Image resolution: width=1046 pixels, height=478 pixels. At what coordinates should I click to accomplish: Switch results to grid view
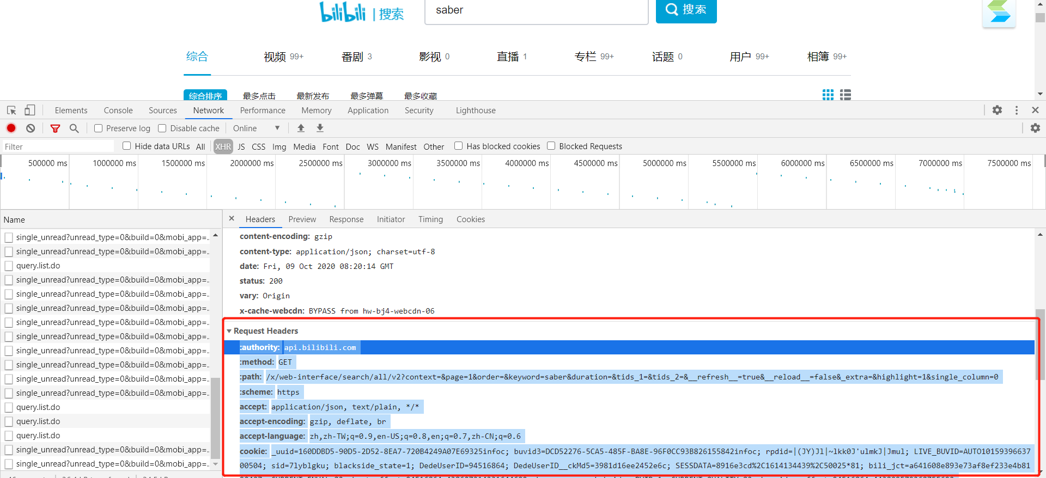[828, 95]
